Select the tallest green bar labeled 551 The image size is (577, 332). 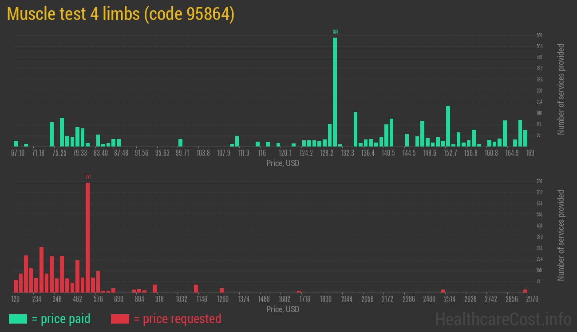tap(335, 92)
